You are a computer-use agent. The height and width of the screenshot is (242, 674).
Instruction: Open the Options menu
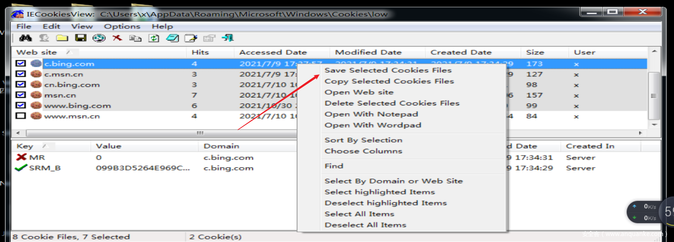pos(122,26)
